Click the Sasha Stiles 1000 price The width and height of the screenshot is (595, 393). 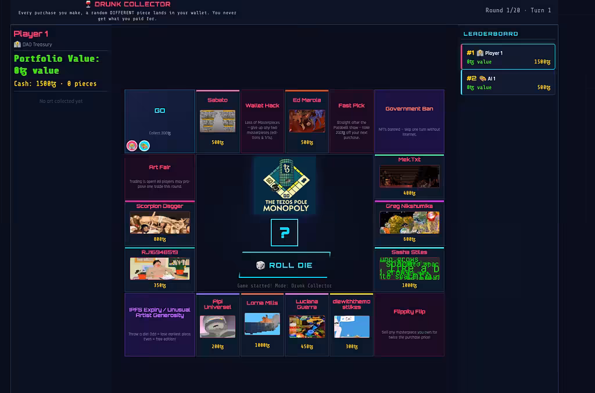(x=410, y=285)
